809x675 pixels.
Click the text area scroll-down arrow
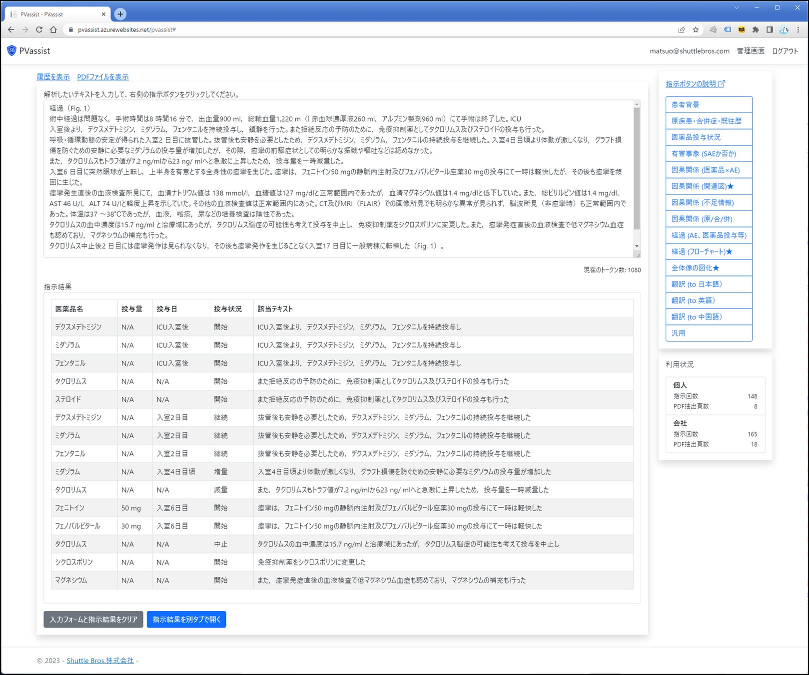[637, 246]
